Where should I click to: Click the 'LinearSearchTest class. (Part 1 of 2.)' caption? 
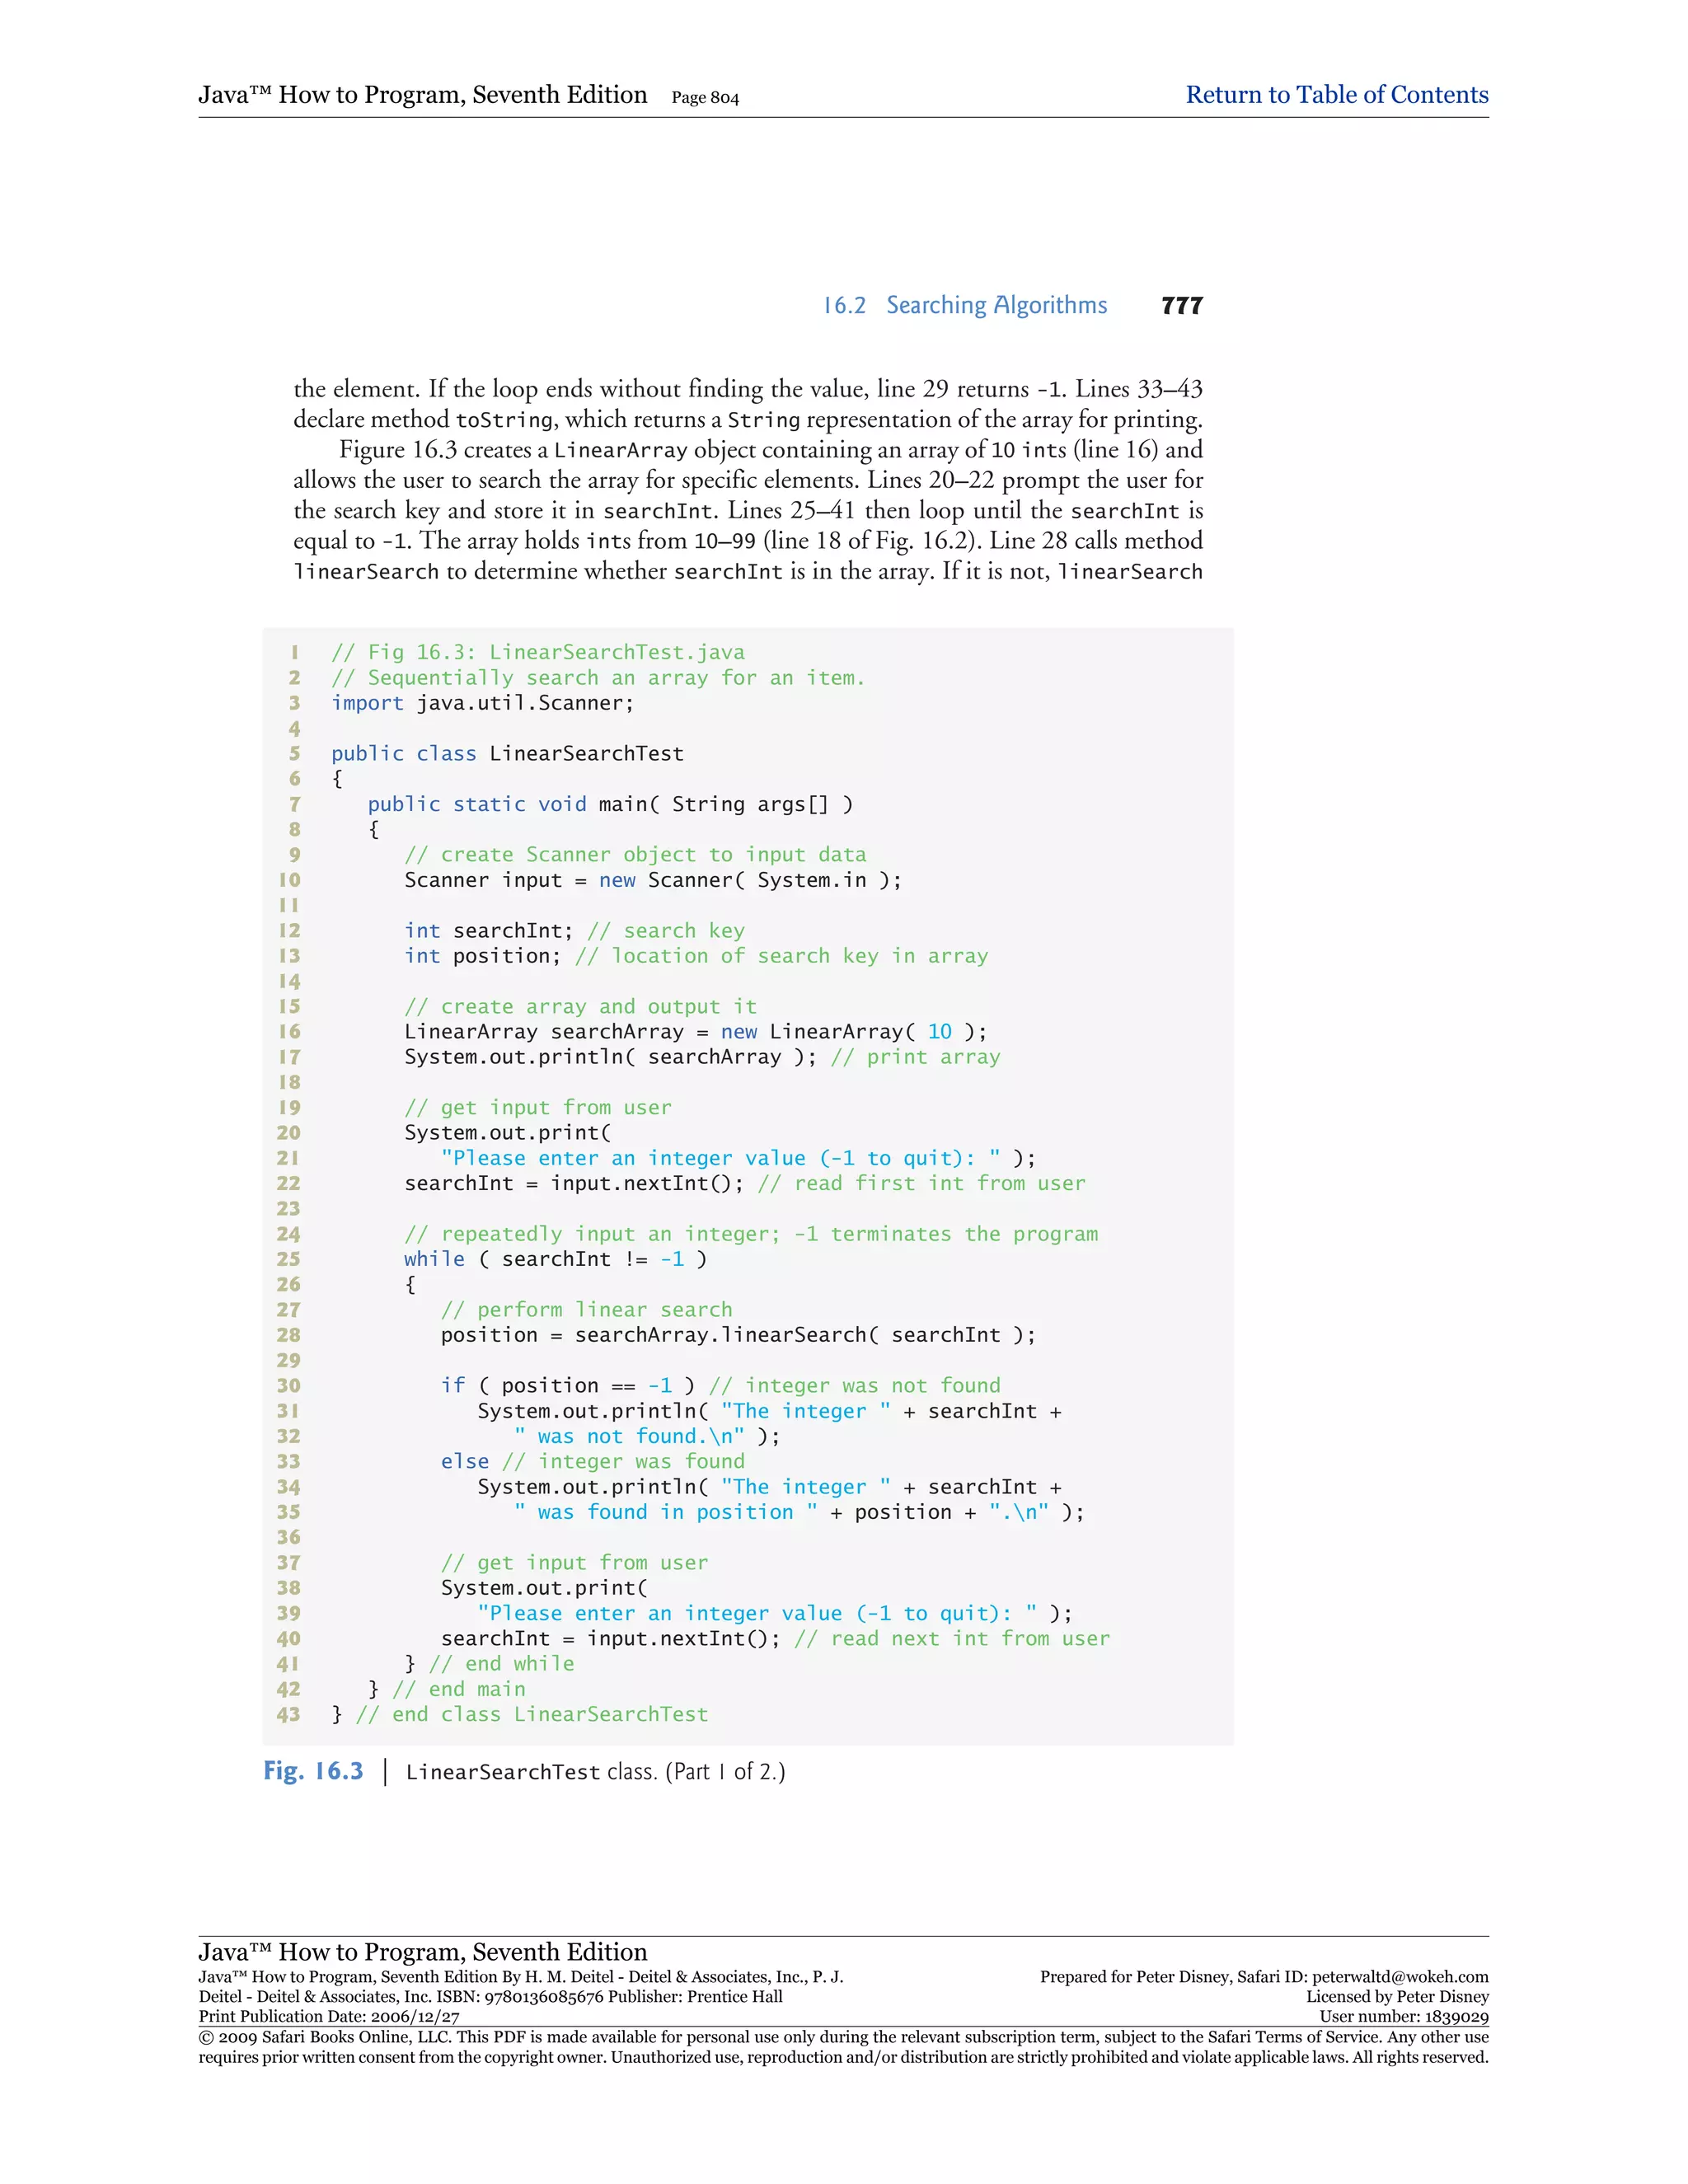coord(595,1772)
